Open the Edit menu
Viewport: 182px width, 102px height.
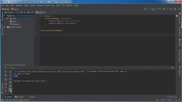(x=7, y=5)
